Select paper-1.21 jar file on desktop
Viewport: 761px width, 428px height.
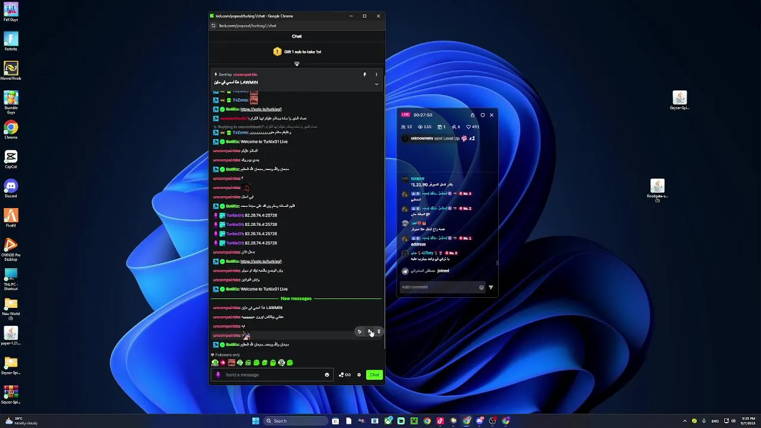pyautogui.click(x=11, y=336)
